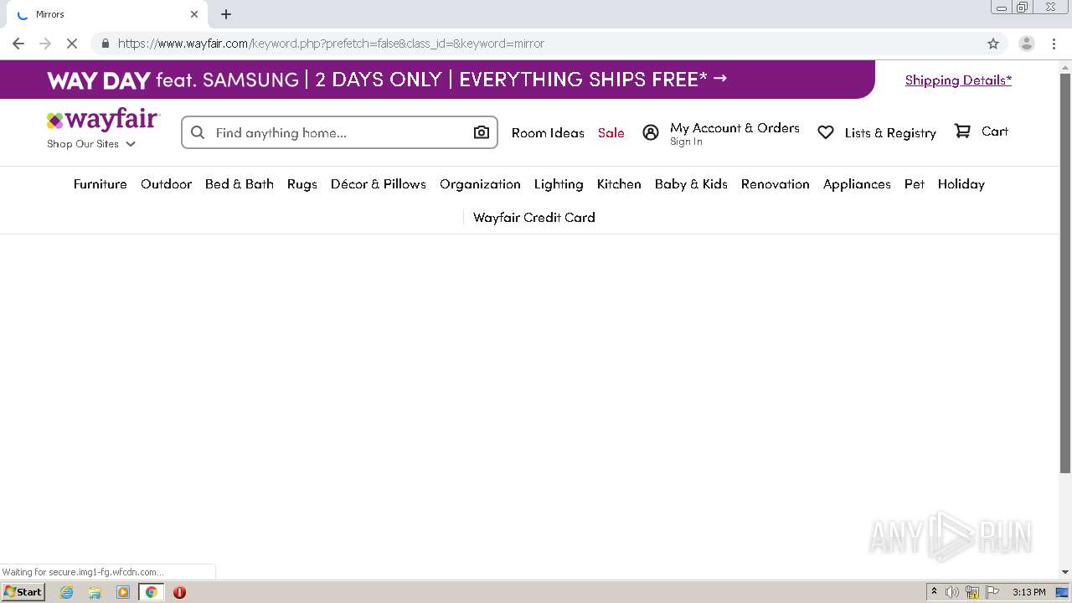
Task: Open the Furniture menu
Action: click(100, 184)
